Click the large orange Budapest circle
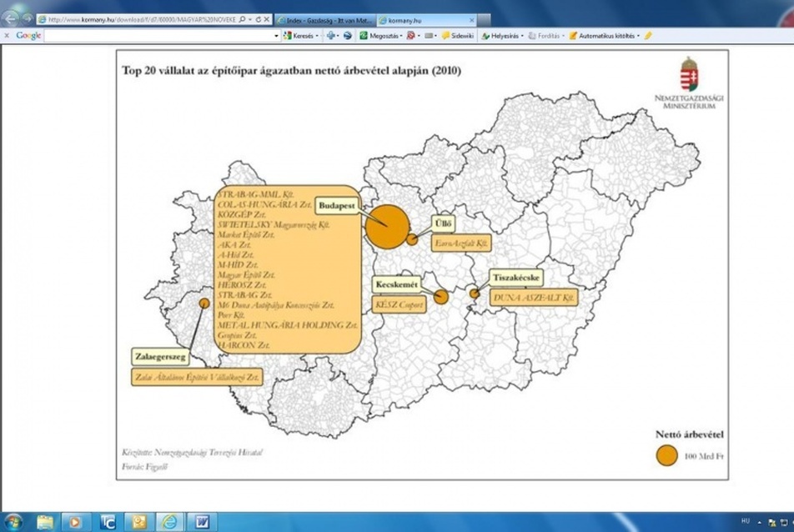 click(x=387, y=227)
